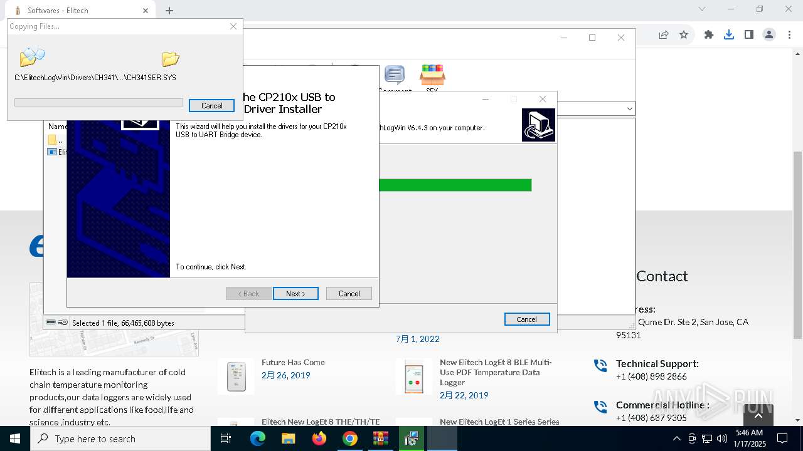
Task: Click the key password icon in WinRAR status bar
Action: 63,322
